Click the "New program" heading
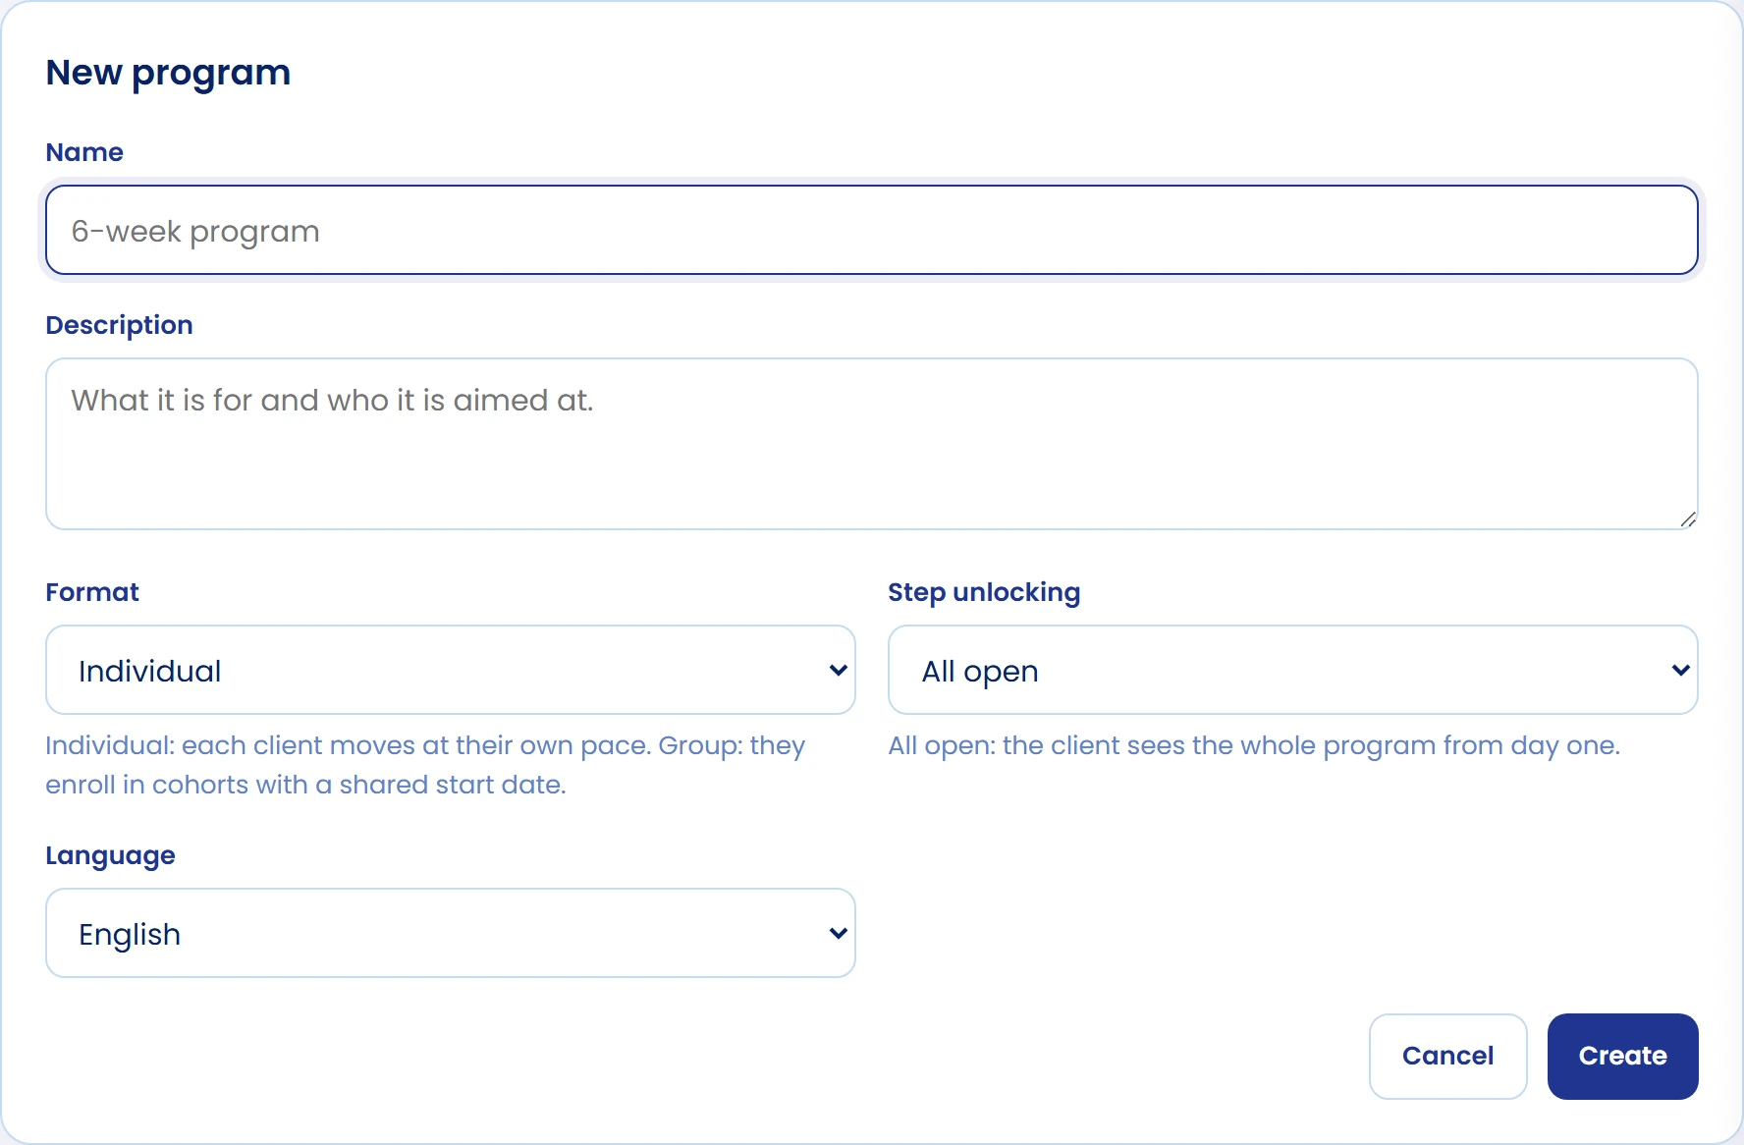The image size is (1744, 1145). click(168, 73)
